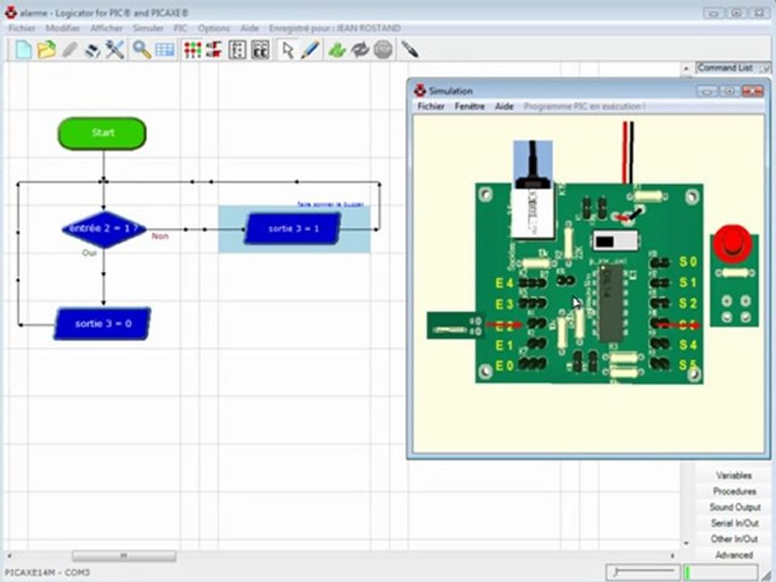Screen dimensions: 776x582
Task: Select the 'entrée 2 = 1 ?' decision block
Action: 104,229
